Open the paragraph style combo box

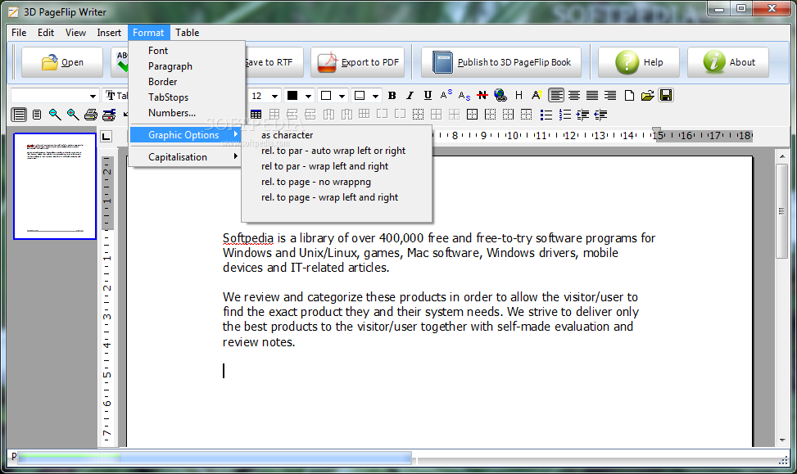(54, 96)
